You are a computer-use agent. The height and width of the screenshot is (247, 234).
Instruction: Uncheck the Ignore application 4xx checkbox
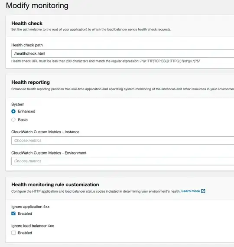[13, 214]
